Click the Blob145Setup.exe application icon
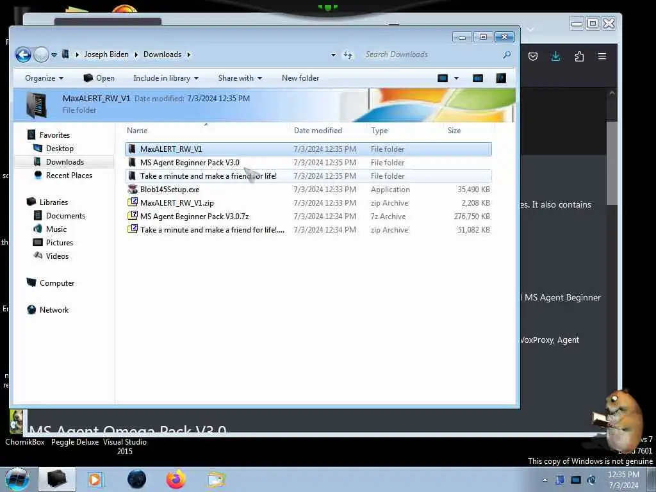The height and width of the screenshot is (492, 656). coord(133,190)
